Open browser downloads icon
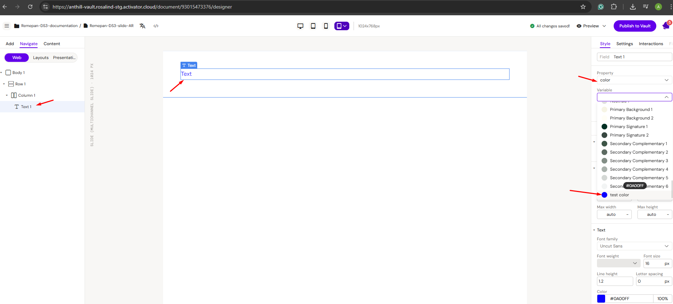Viewport: 673px width, 304px height. click(633, 7)
